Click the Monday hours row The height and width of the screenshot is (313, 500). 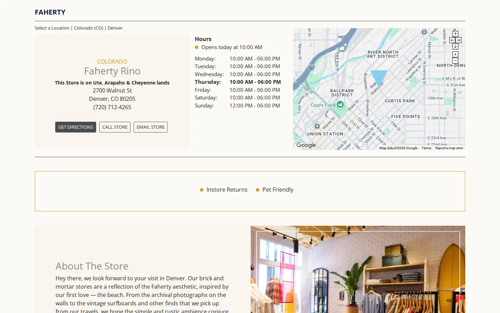237,59
